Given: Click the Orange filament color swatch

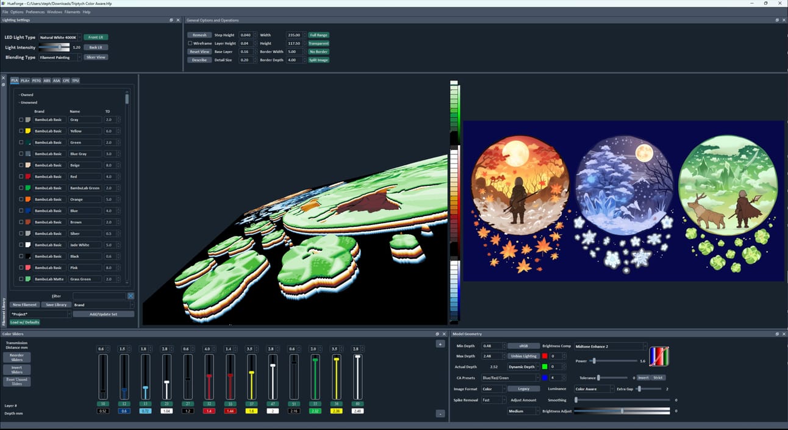Looking at the screenshot, I should (x=28, y=199).
